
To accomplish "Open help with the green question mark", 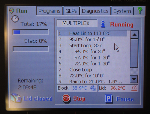I will [x=140, y=10].
